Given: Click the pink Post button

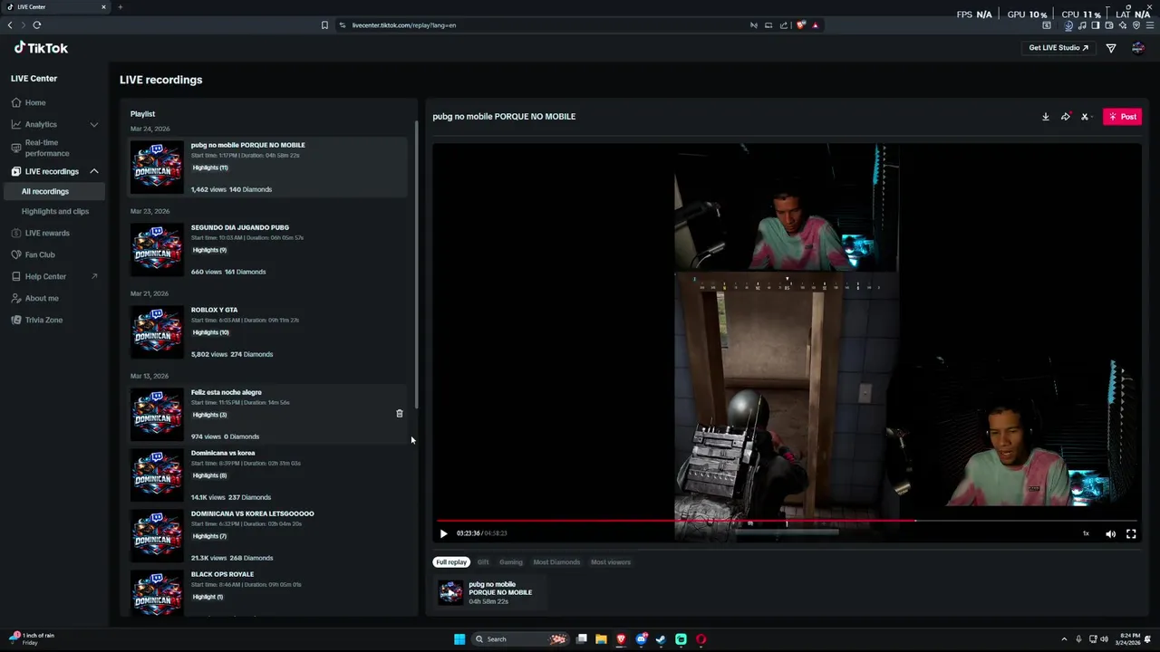Looking at the screenshot, I should pos(1122,117).
